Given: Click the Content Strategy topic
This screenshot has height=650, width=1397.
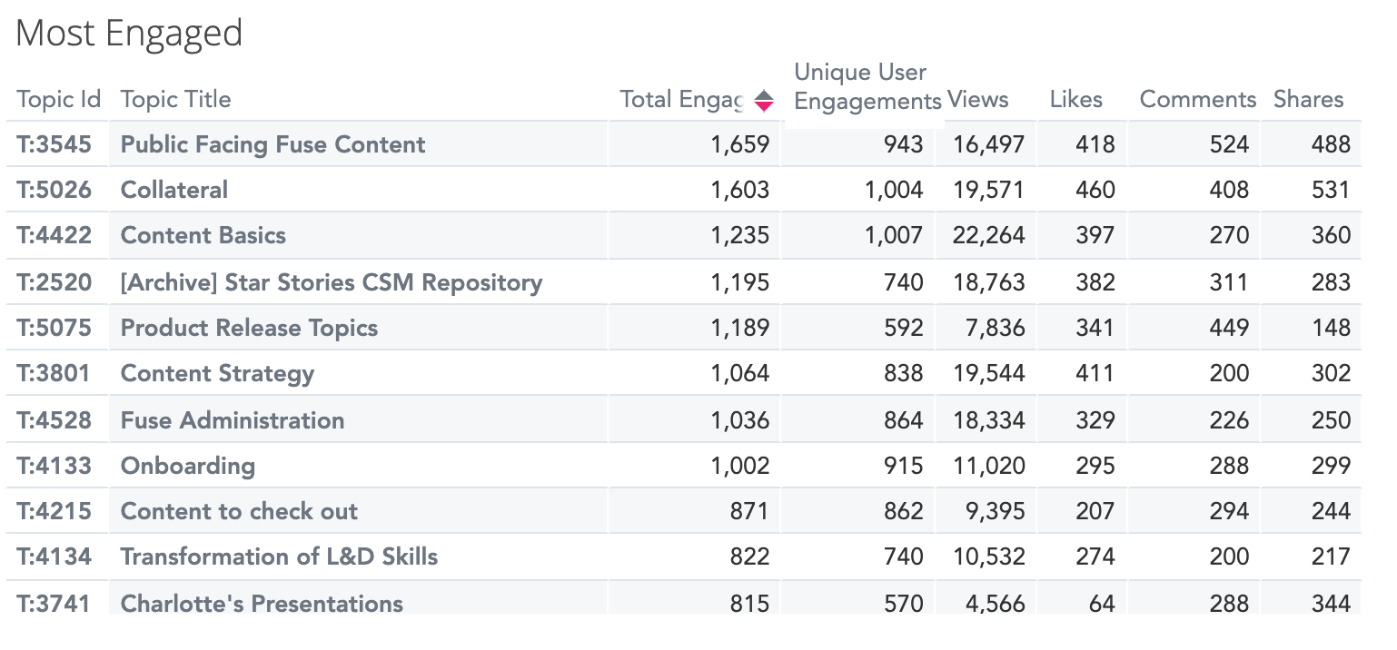Looking at the screenshot, I should click(217, 373).
